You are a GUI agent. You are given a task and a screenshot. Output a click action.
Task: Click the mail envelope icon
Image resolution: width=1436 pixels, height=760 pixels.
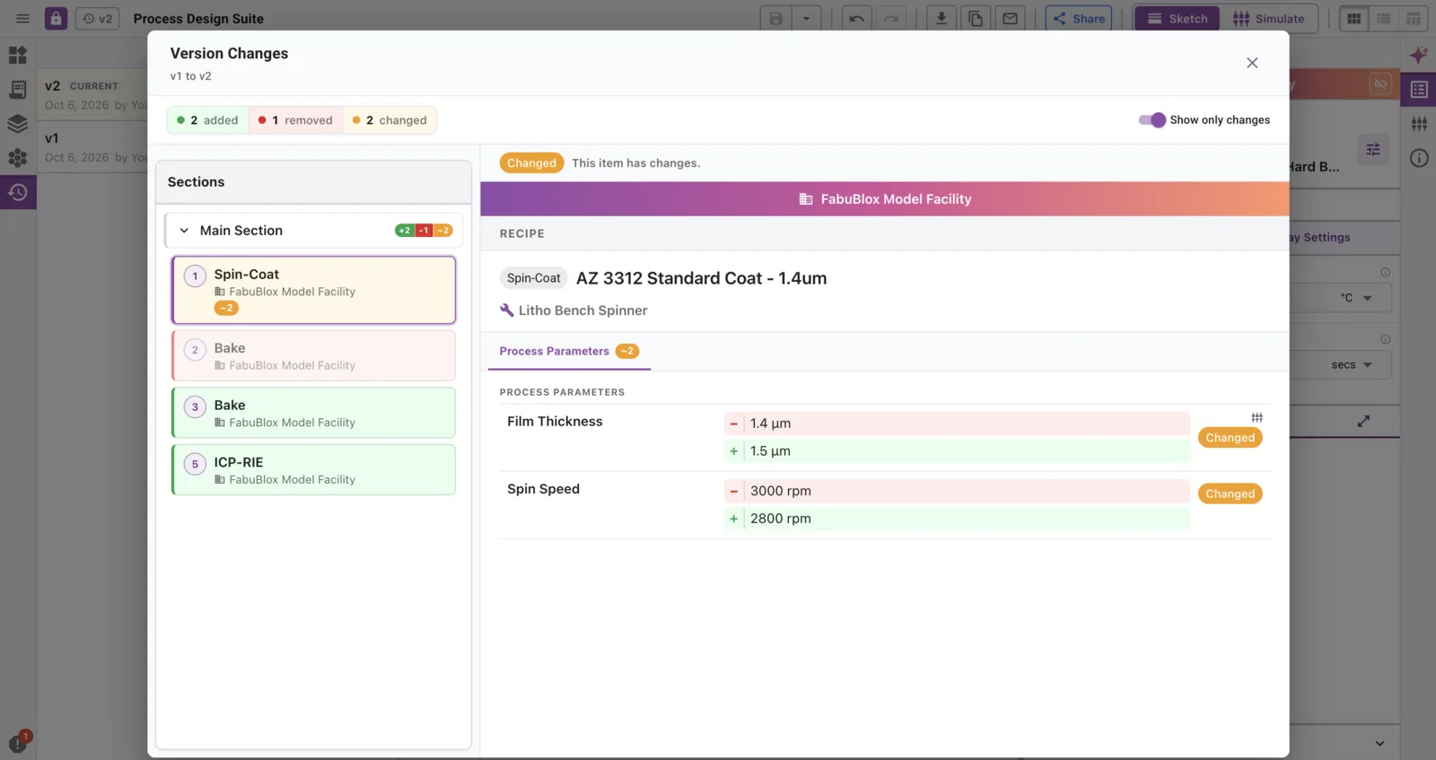[1010, 18]
